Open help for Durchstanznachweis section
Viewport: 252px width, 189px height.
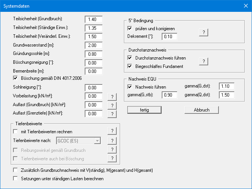(x=204, y=62)
